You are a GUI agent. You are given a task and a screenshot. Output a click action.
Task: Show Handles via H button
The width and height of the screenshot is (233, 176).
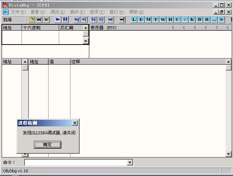tap(170, 19)
